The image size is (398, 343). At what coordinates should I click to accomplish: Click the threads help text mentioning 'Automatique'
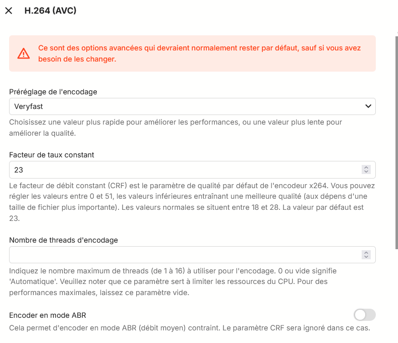click(192, 281)
